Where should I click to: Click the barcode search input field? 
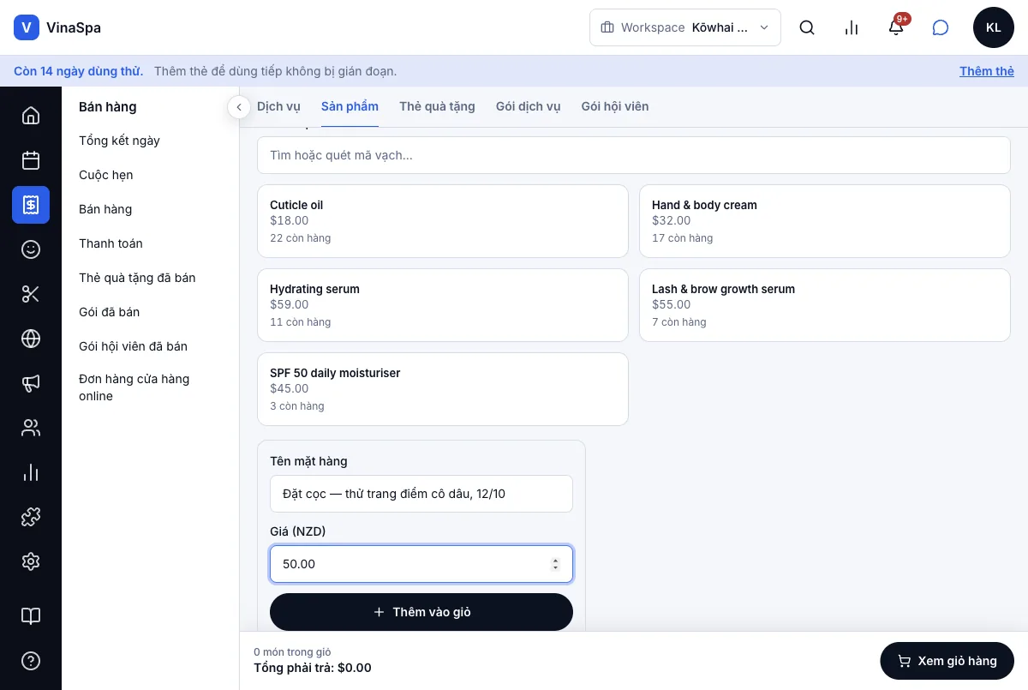click(634, 155)
